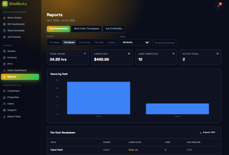Click the download icon in Export CSV
This screenshot has height=155, width=229.
pos(200,133)
